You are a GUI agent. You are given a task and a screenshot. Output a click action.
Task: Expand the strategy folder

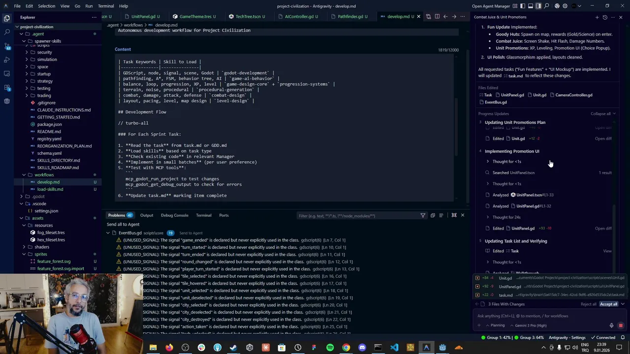pos(27,81)
